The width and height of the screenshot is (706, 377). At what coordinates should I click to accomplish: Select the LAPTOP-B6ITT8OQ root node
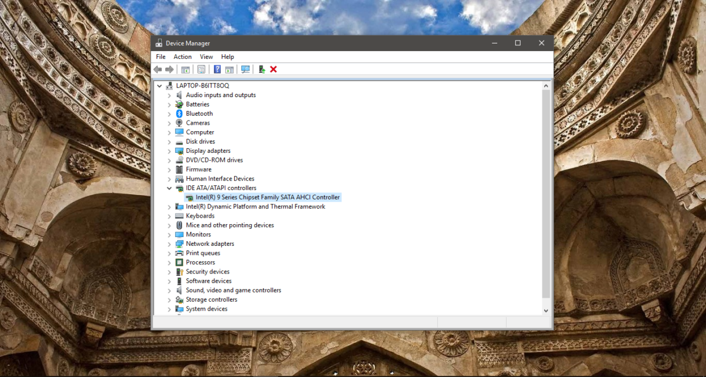(201, 85)
